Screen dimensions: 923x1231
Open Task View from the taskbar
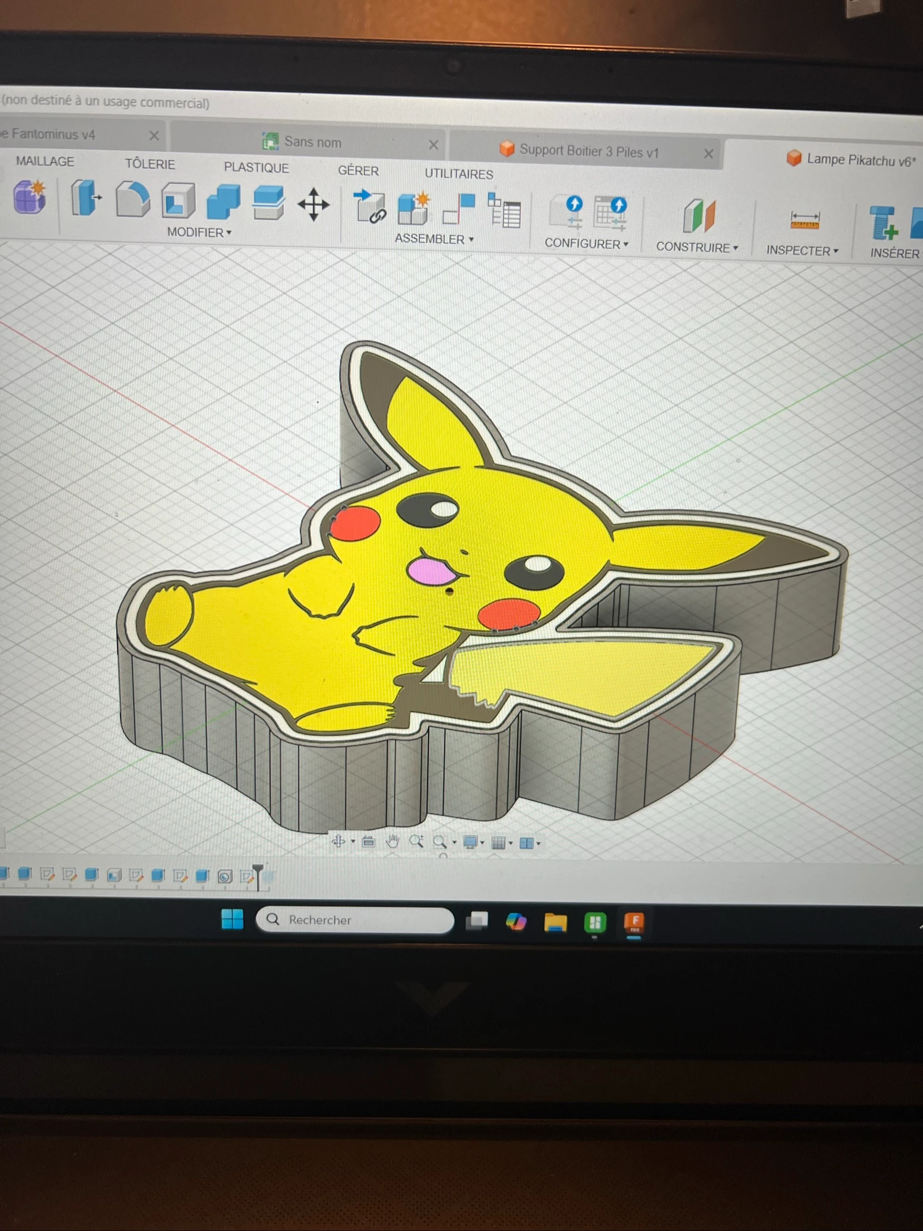(477, 921)
